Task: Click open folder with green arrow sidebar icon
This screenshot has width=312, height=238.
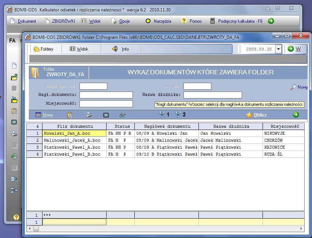Action: 14,77
